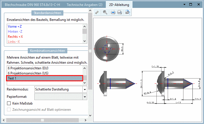204x124 pixels.
Task: Click down arrow of Kombinationsansichten list scrollbar
Action: click(85, 83)
